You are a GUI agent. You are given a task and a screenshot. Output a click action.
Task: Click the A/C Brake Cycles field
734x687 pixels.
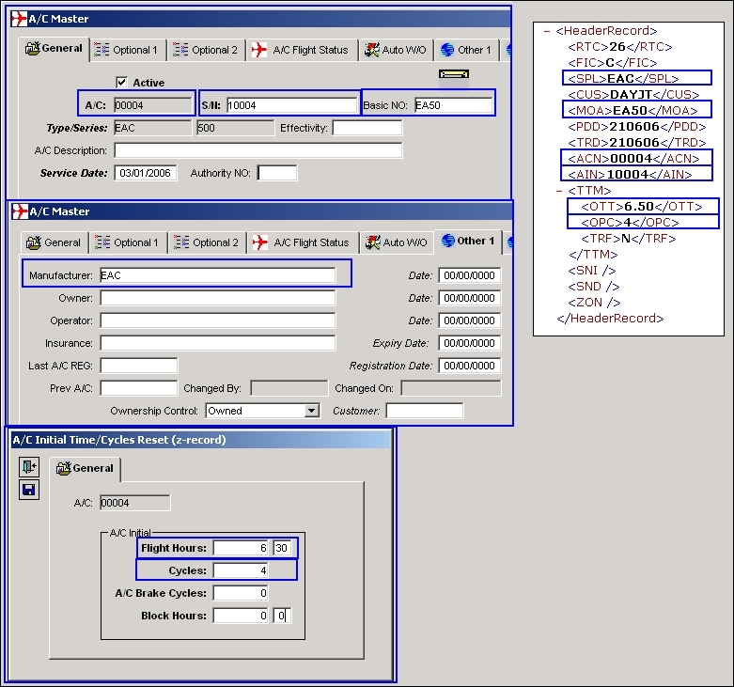[x=241, y=593]
